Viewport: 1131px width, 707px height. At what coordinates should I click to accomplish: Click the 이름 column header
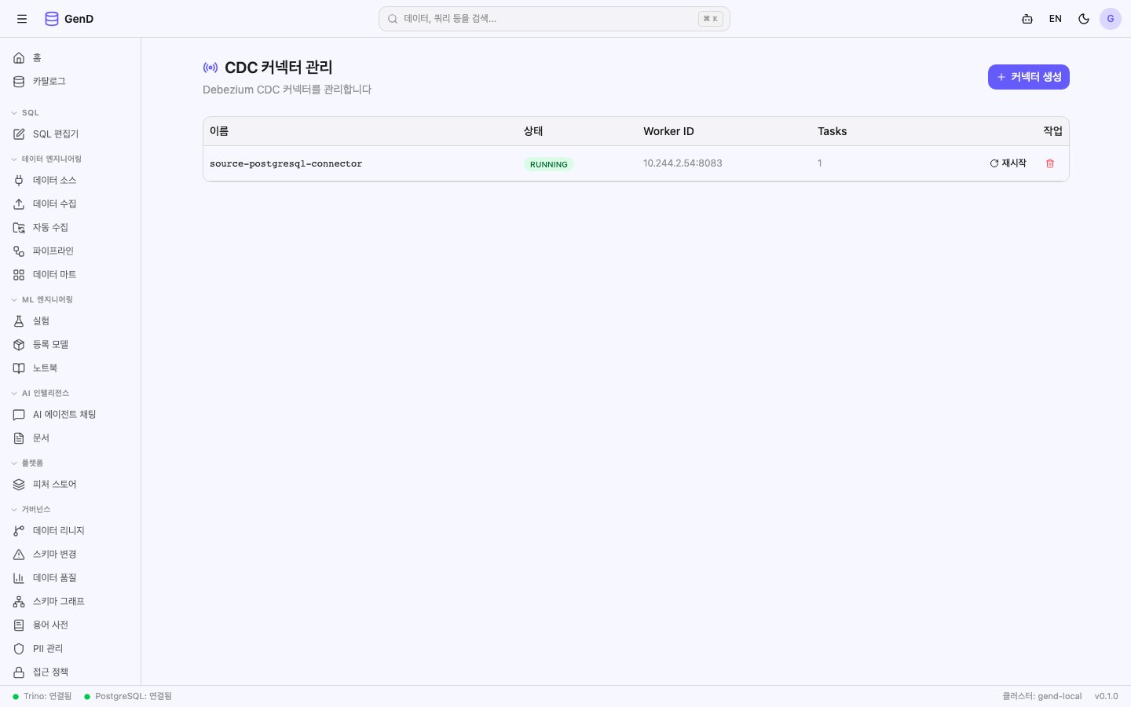pyautogui.click(x=219, y=131)
